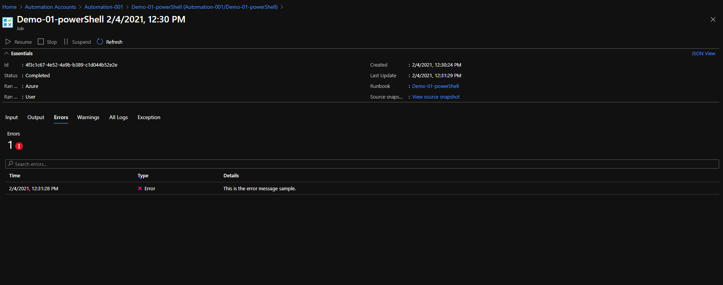Open the Exception tab
This screenshot has width=723, height=285.
149,117
